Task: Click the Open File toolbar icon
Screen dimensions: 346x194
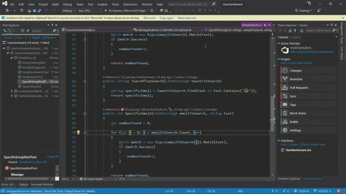Action: 29,10
